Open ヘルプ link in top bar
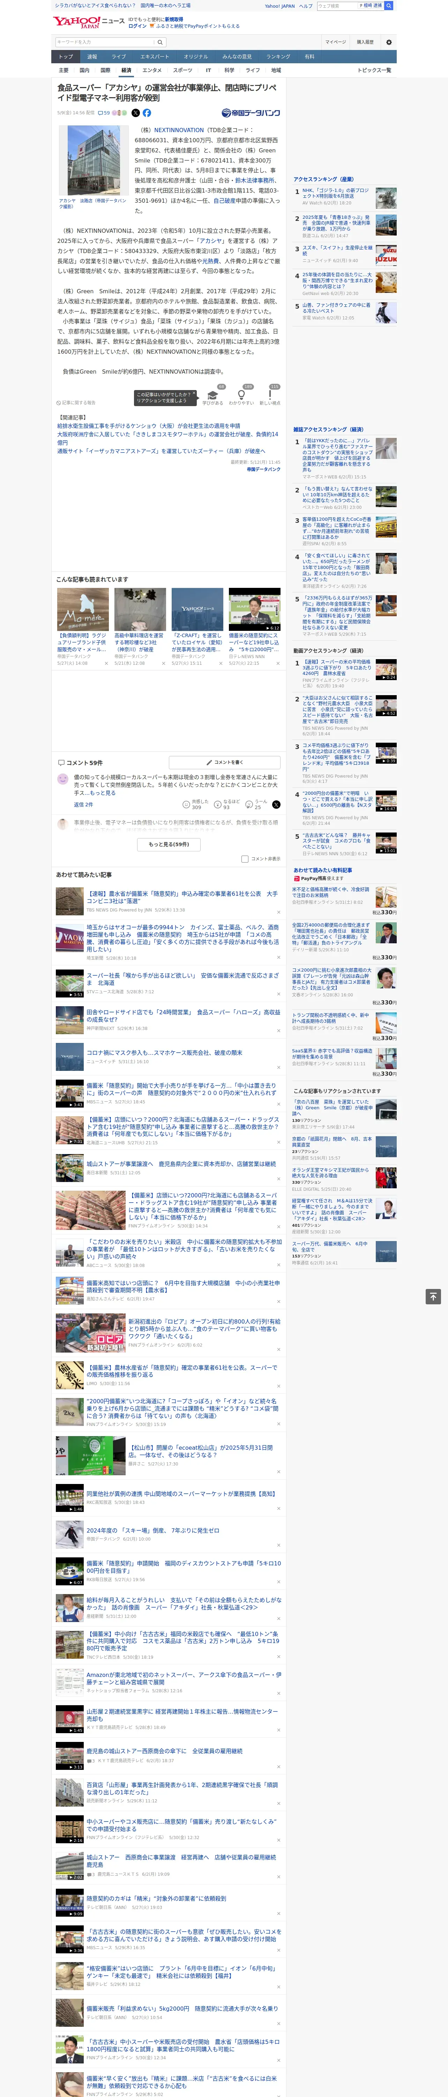Viewport: 448px width, 2097px height. pos(305,6)
